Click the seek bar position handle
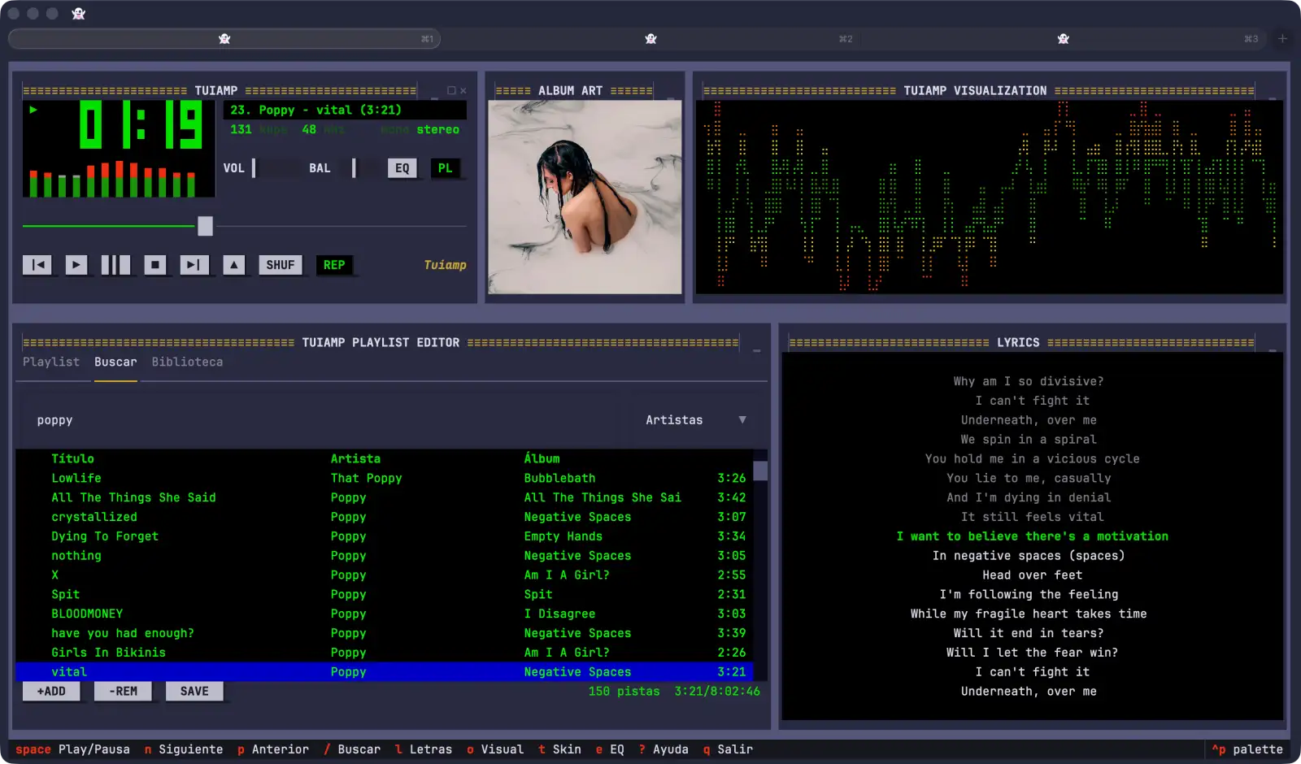1301x764 pixels. [206, 226]
